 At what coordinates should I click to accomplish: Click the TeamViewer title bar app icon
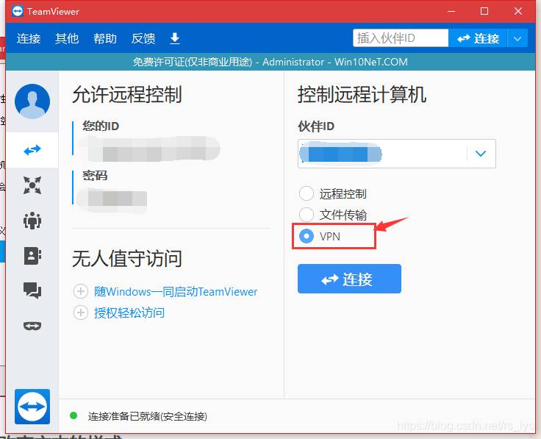pyautogui.click(x=17, y=11)
